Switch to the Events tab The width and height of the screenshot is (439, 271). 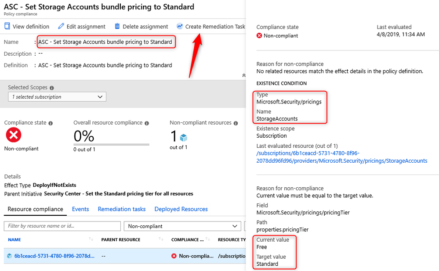(80, 209)
